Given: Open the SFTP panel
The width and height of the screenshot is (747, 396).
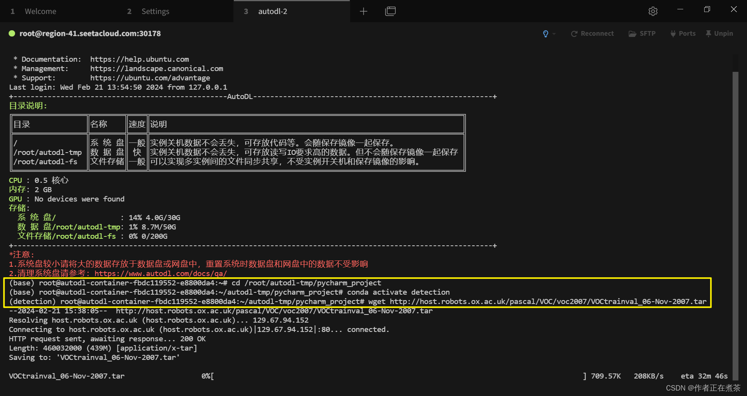Looking at the screenshot, I should [x=642, y=34].
